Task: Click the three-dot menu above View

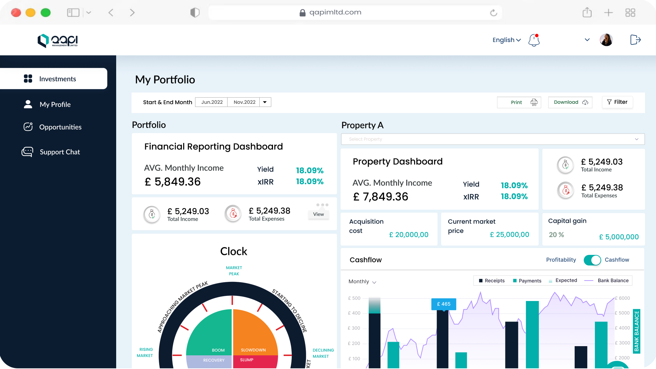Action: (x=322, y=205)
